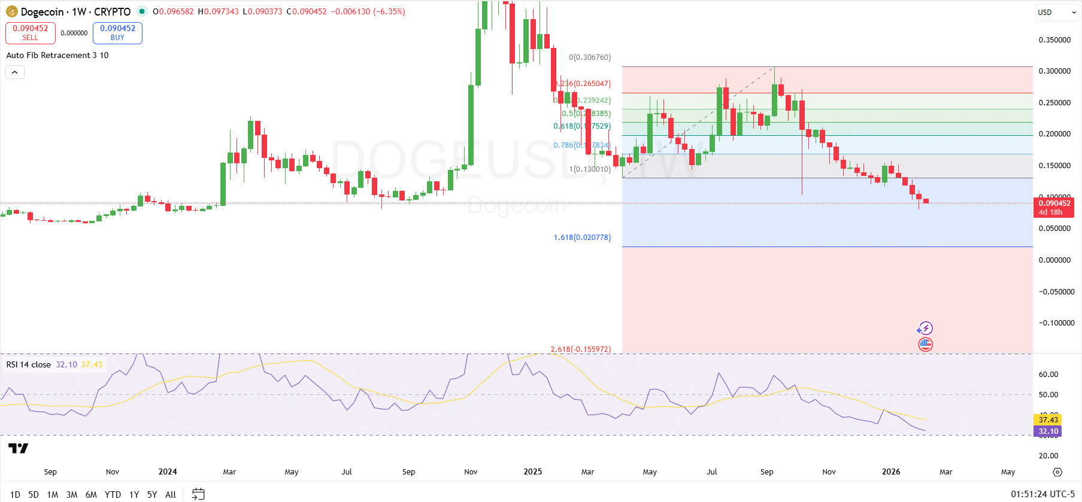1082x502 pixels.
Task: Click the RSI 20.00 scale label
Action: pos(1048,456)
